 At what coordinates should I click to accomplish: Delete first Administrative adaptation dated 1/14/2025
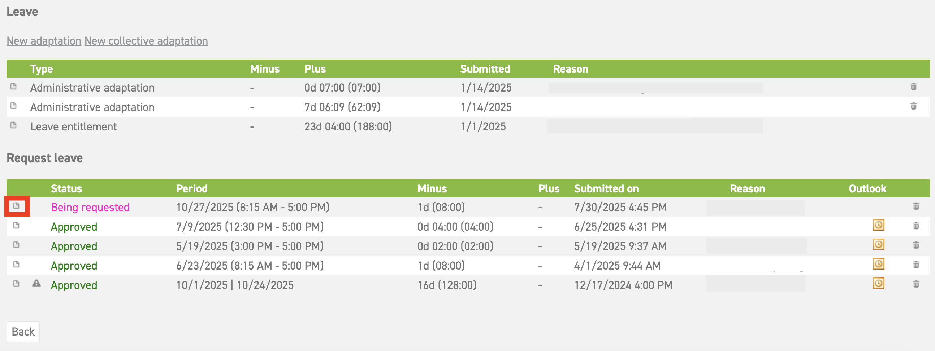[913, 86]
